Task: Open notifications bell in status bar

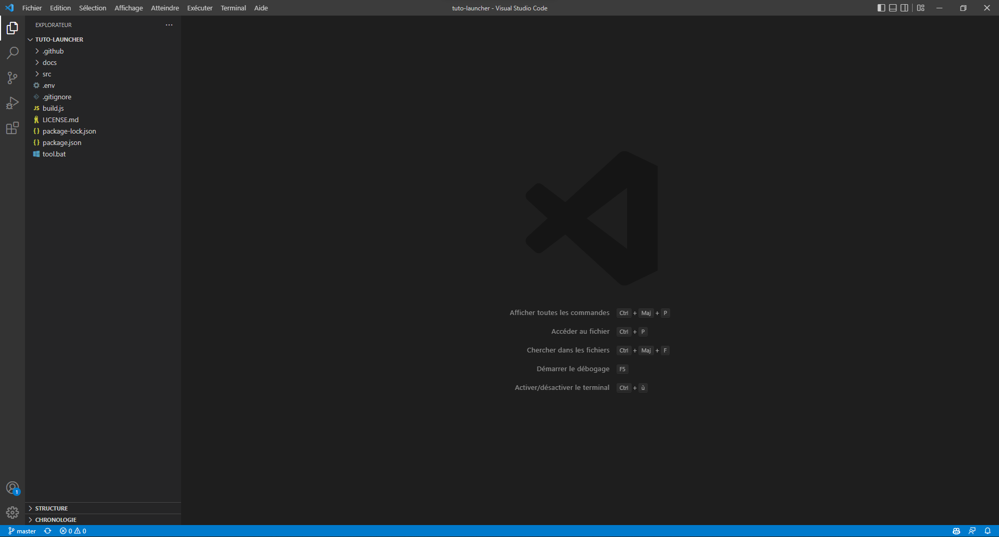Action: 988,531
